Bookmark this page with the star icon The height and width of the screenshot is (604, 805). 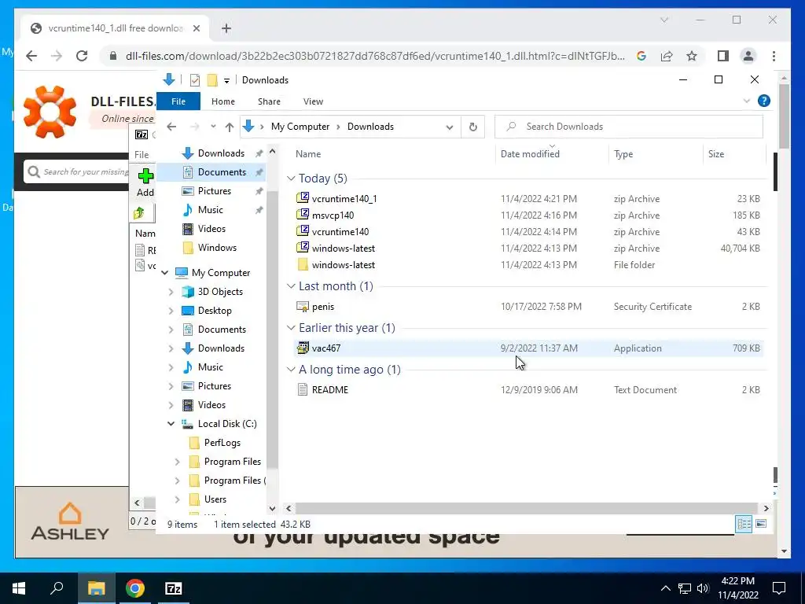692,56
